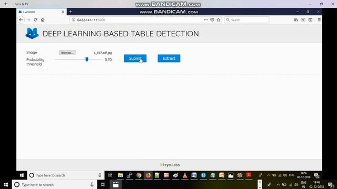Click the 1_017.pdf.jpg file name
Viewport: 337px width, 189px height.
pyautogui.click(x=103, y=52)
